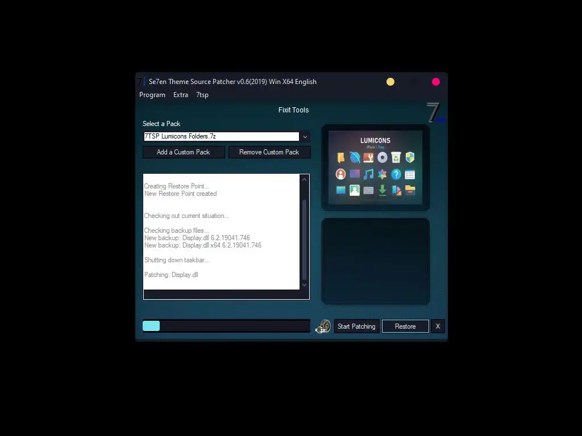This screenshot has width=582, height=436.
Task: Click the 'Checking backup files...' log line
Action: click(x=176, y=230)
